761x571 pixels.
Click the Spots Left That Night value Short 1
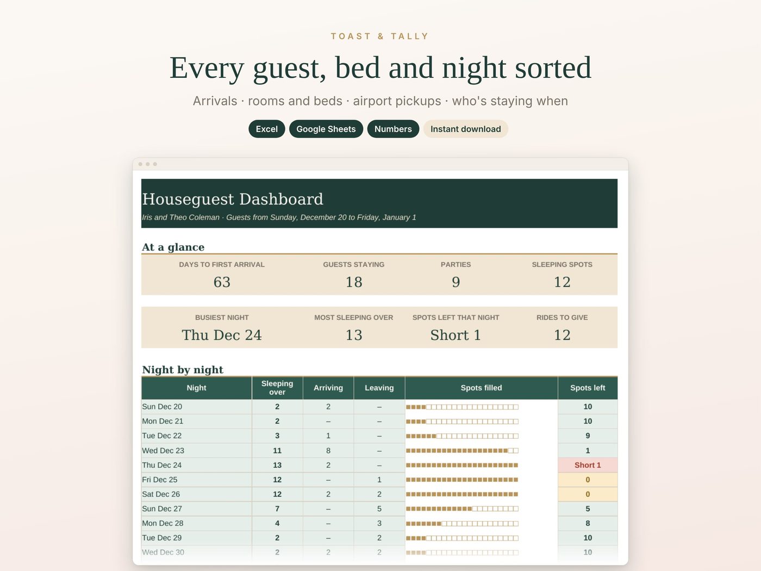click(456, 335)
